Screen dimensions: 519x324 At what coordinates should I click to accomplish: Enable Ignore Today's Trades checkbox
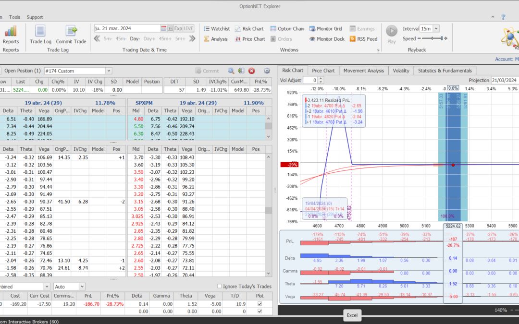pyautogui.click(x=220, y=287)
